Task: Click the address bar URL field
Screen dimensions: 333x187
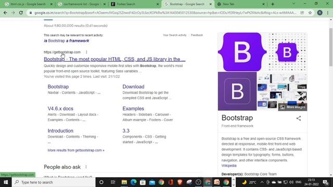Action: pos(165,12)
